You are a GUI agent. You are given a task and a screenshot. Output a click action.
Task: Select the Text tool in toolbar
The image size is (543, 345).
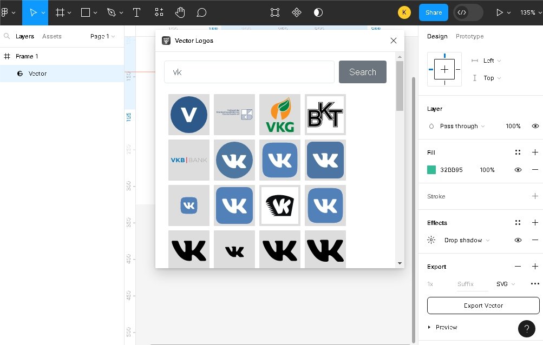(x=137, y=12)
